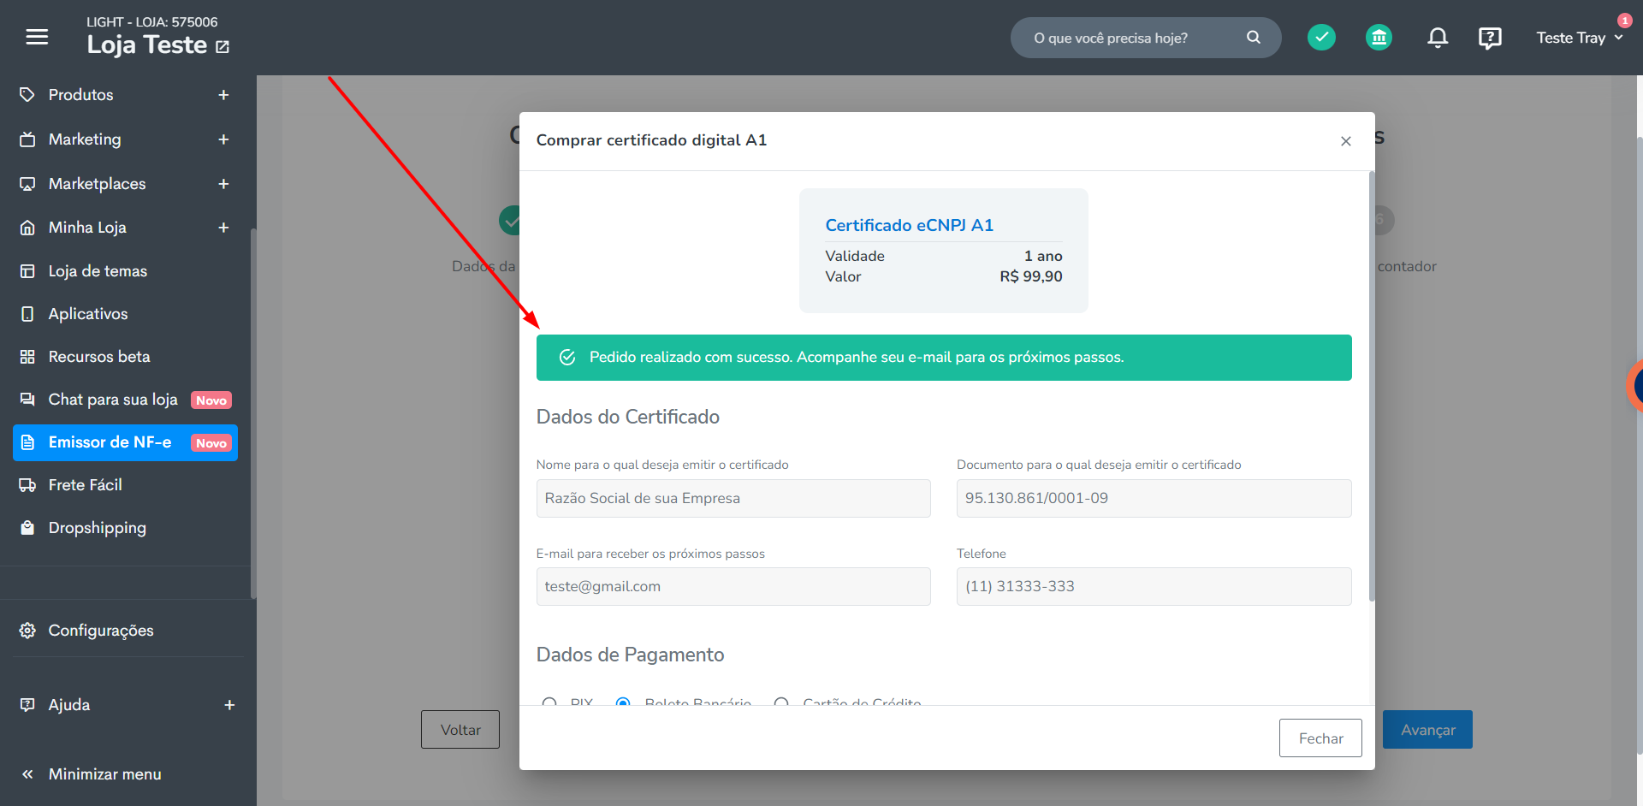The width and height of the screenshot is (1643, 806).
Task: Click the Minimizar menu double-chevron icon
Action: 27,774
